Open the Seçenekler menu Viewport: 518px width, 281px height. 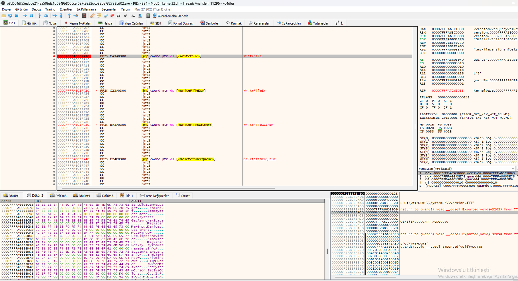click(x=109, y=9)
